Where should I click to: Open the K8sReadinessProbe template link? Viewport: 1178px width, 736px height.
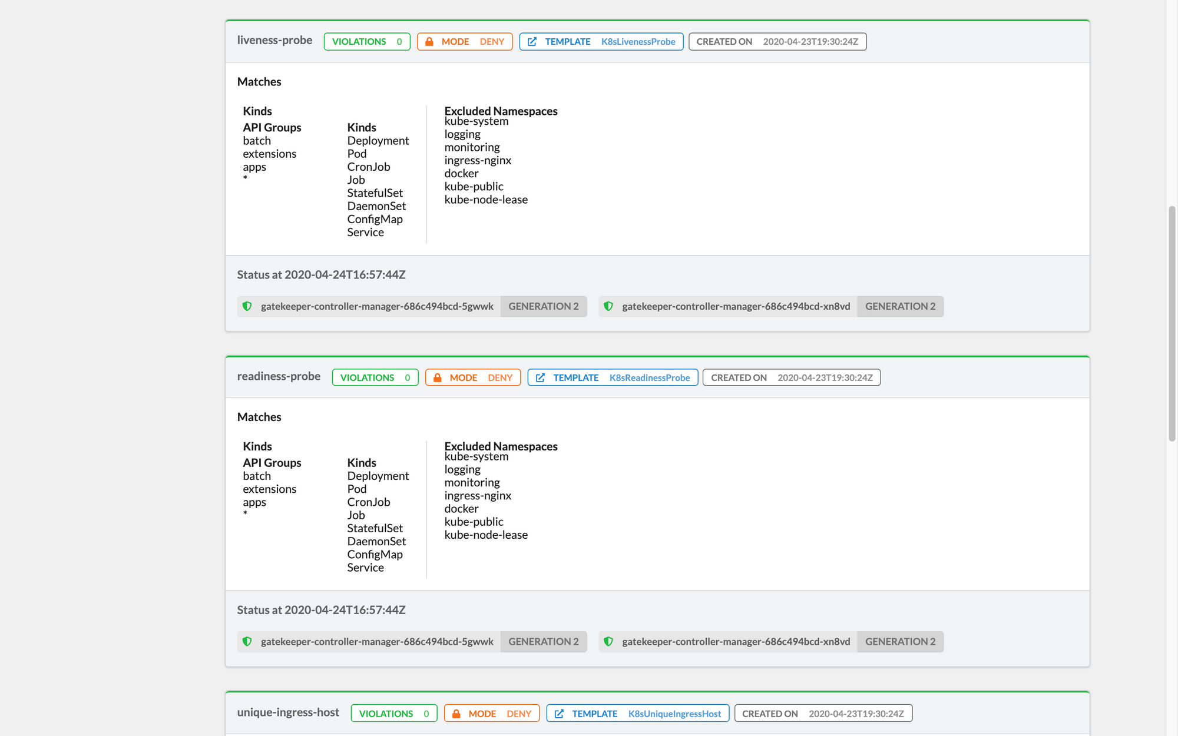point(649,378)
